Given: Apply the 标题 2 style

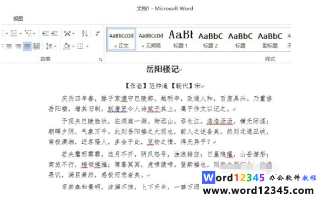Looking at the screenshot, I should [x=211, y=39].
